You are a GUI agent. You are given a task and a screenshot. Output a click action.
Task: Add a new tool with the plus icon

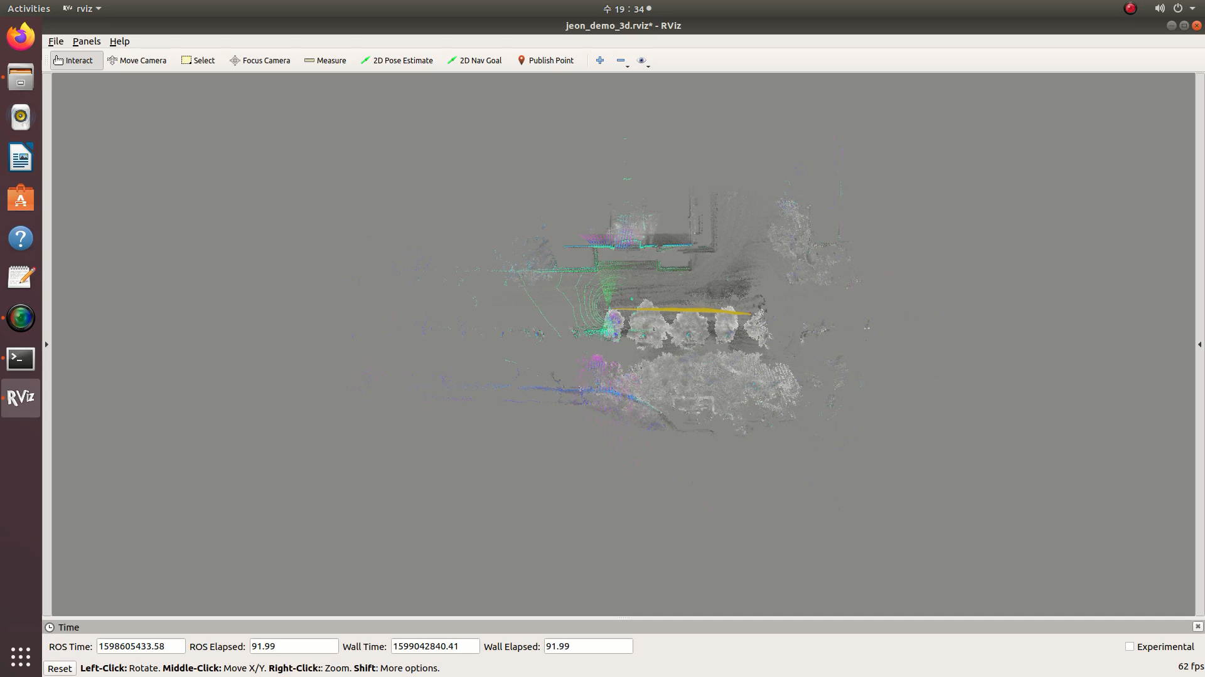[599, 60]
